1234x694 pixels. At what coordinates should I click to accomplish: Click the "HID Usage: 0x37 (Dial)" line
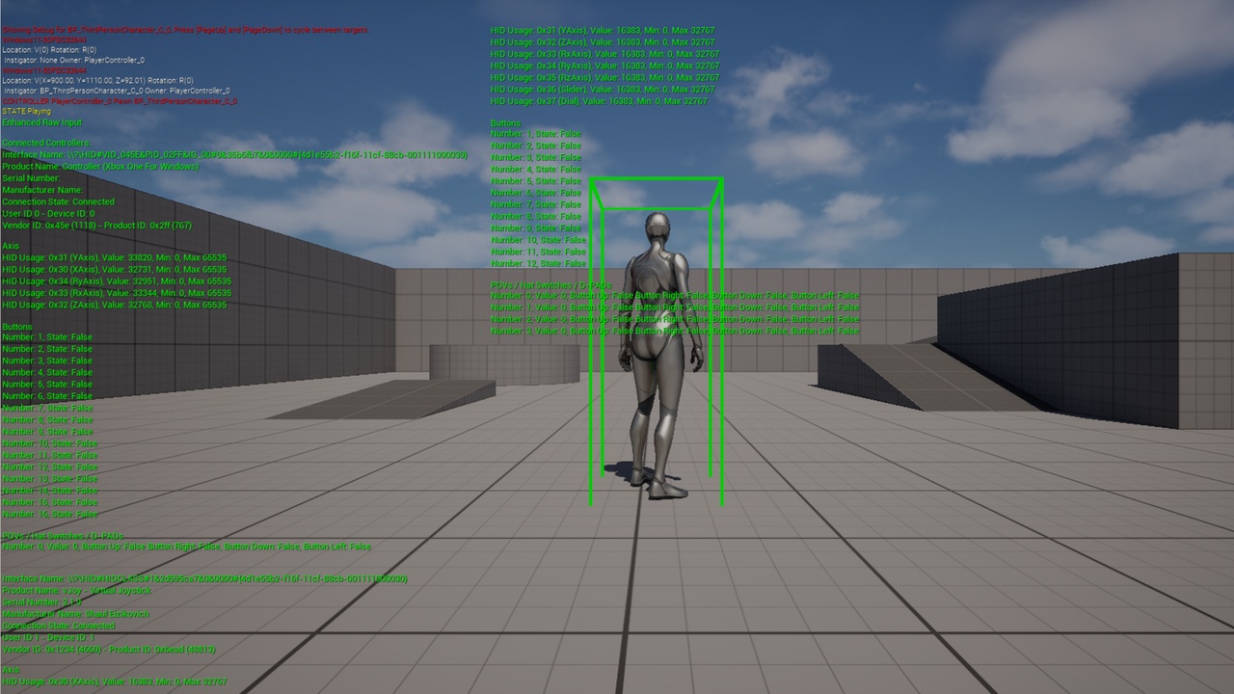point(599,100)
